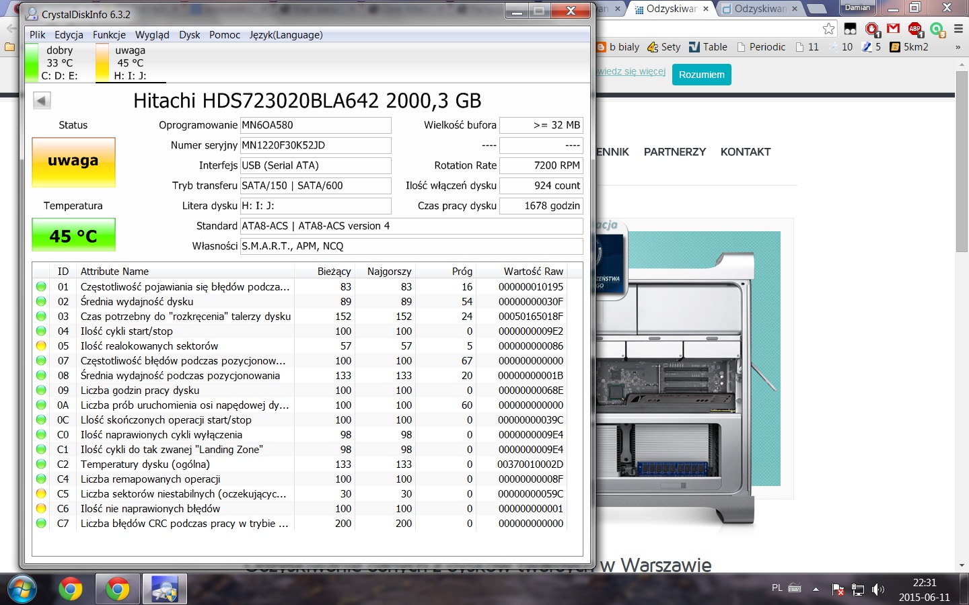
Task: Open the KONTAKT link on the website
Action: tap(746, 152)
